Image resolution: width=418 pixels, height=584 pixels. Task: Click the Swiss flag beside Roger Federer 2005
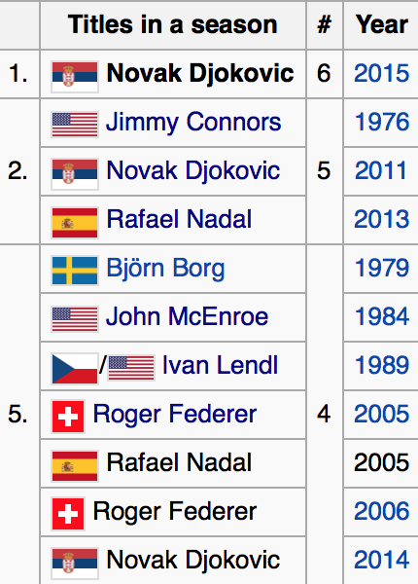[68, 417]
